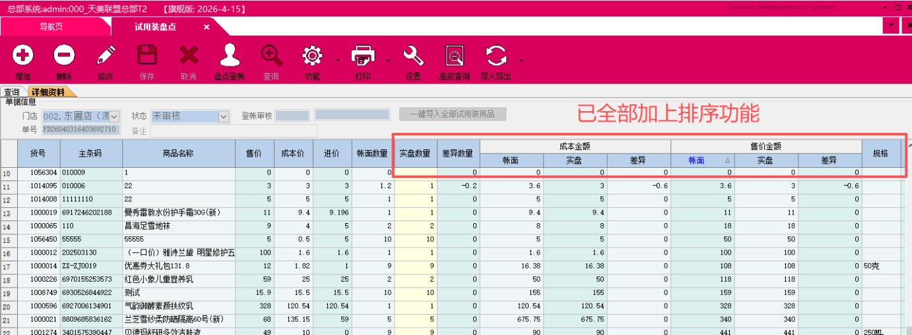The width and height of the screenshot is (912, 335).
Task: Click 一键导入全部试用装商品 button
Action: tap(452, 114)
